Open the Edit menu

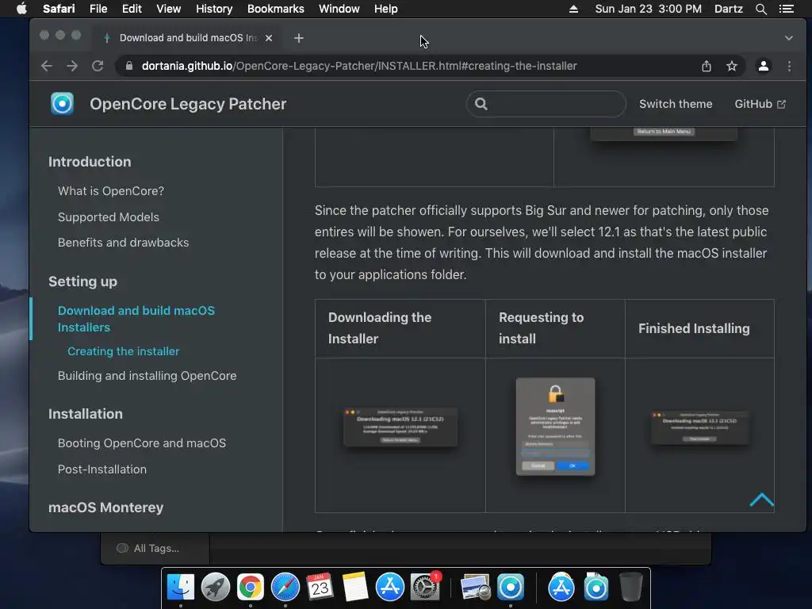pos(132,9)
